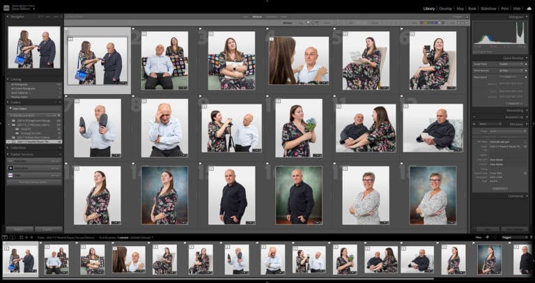The image size is (535, 283).
Task: Click the Import button
Action: point(19,229)
